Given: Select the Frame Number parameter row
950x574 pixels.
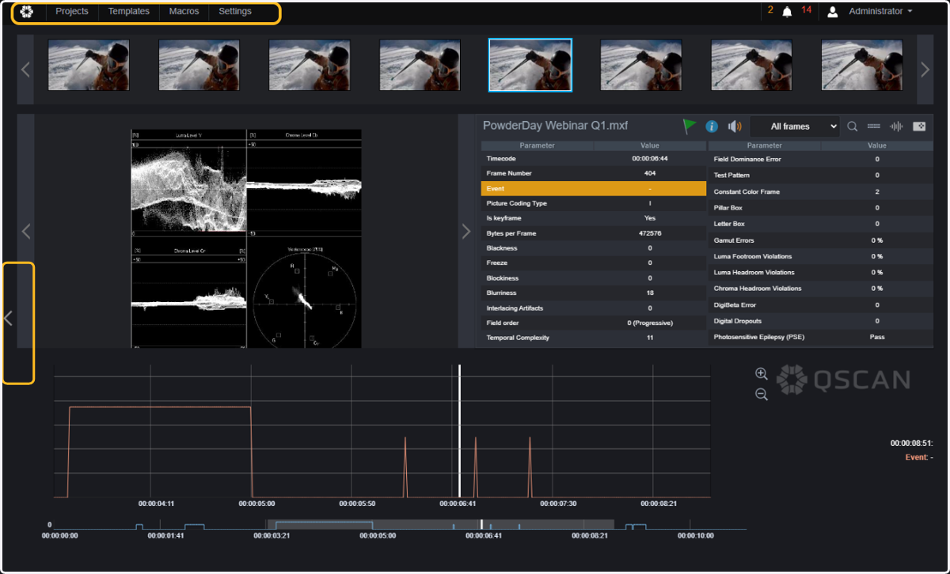Looking at the screenshot, I should click(594, 173).
